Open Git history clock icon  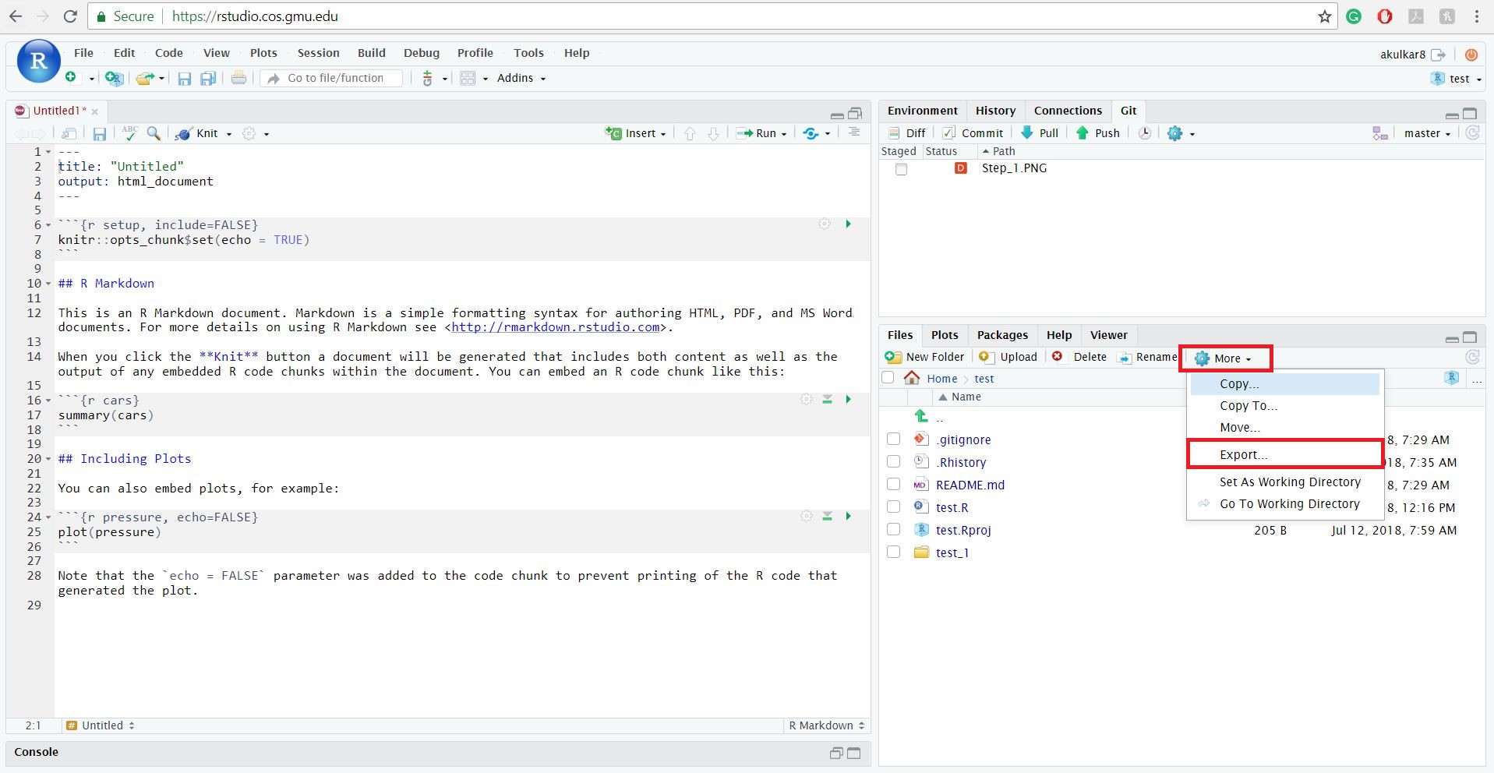(x=1144, y=133)
